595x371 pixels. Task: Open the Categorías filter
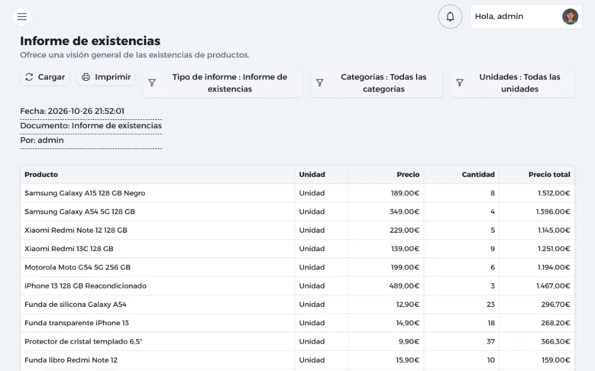[x=377, y=83]
